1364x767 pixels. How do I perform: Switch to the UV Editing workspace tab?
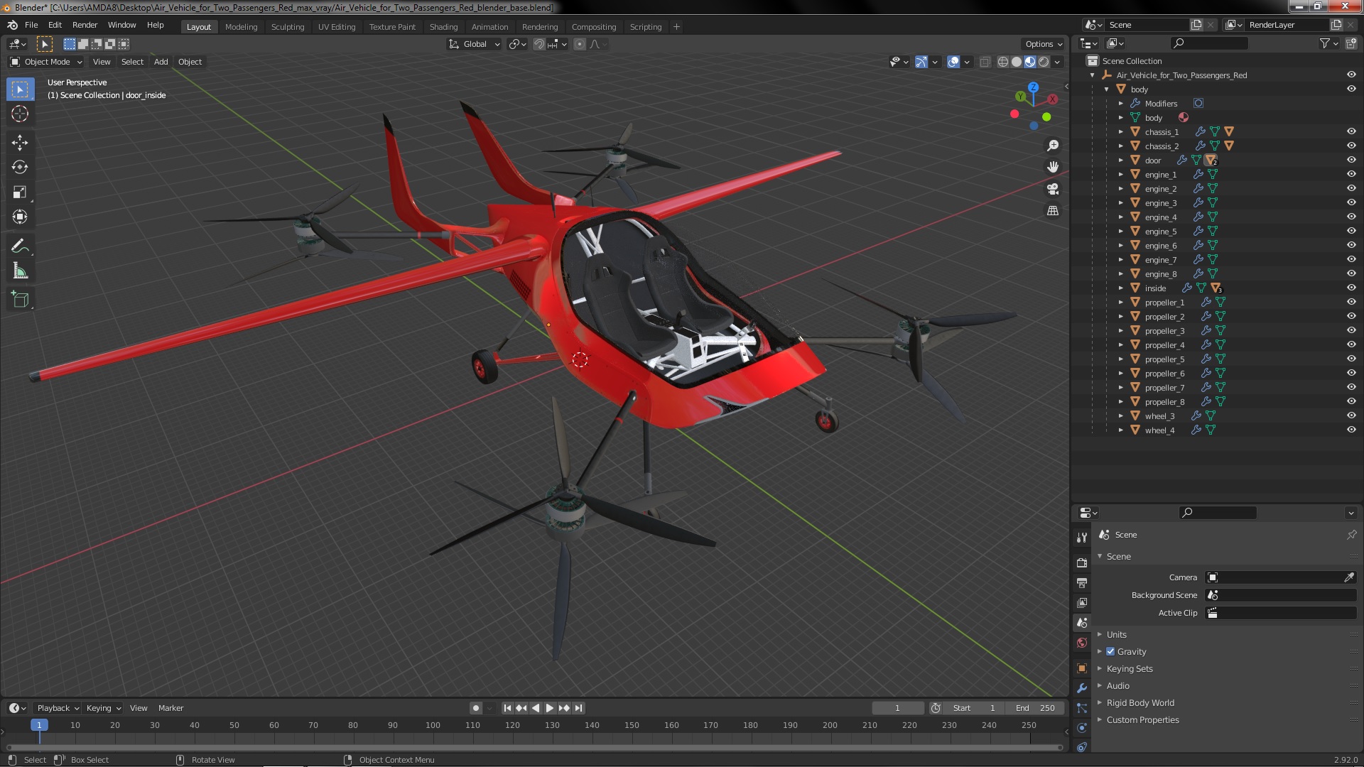337,27
